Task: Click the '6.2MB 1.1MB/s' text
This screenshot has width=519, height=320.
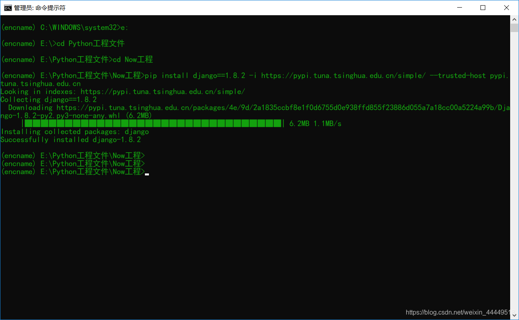Action: 315,123
